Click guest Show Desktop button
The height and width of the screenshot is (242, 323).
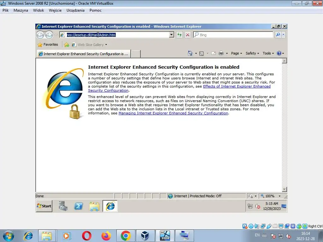point(284,206)
